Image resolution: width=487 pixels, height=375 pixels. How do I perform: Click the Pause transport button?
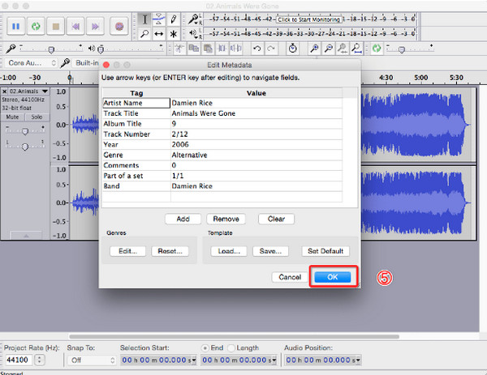click(15, 27)
